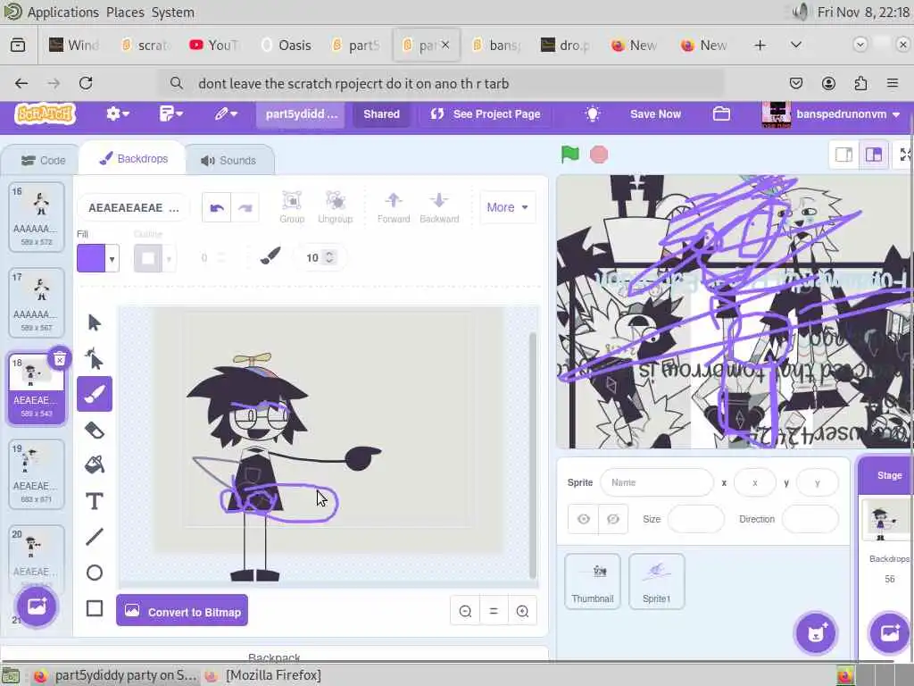Open the YouTube browser tab

pos(214,45)
